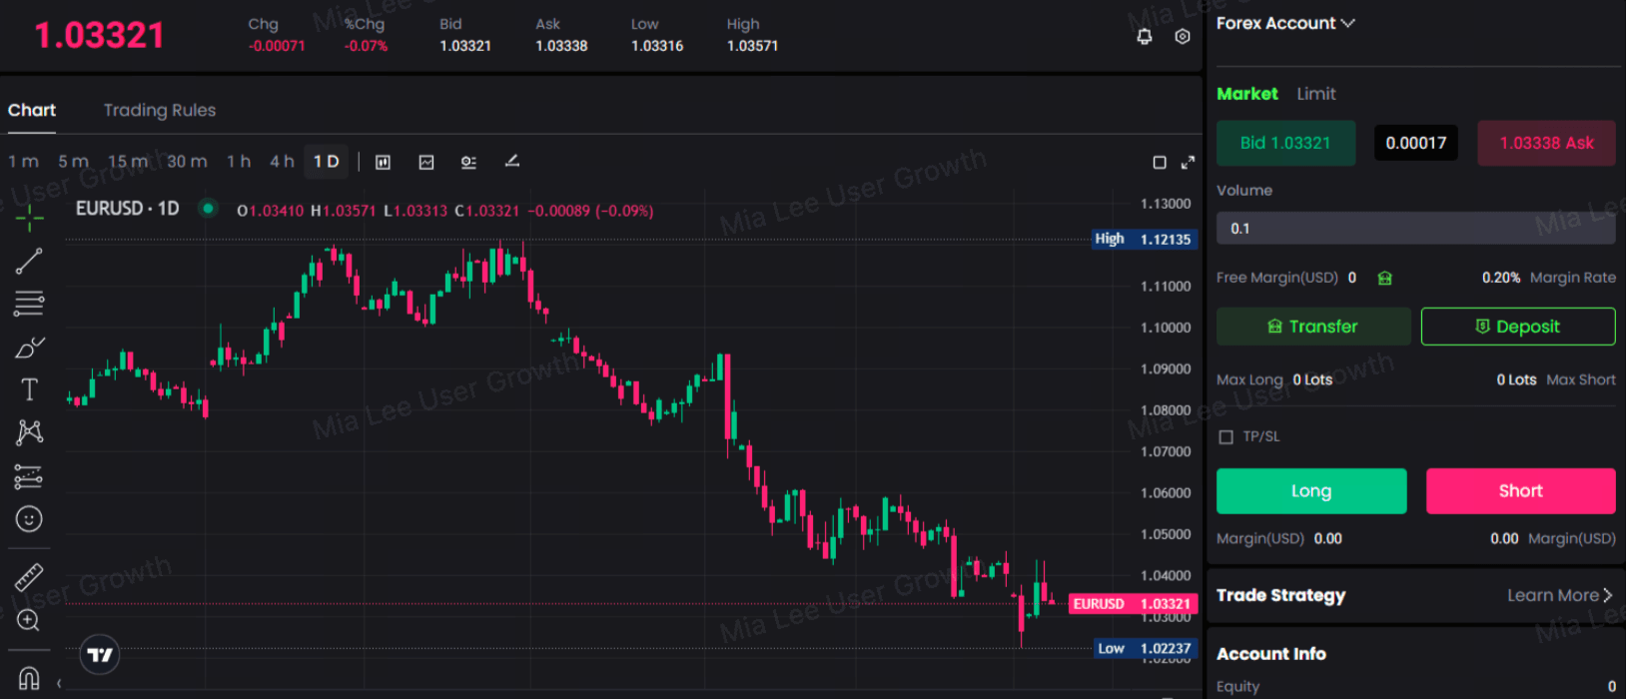Click the Bid 1.03321 button
This screenshot has width=1626, height=699.
[x=1285, y=143]
